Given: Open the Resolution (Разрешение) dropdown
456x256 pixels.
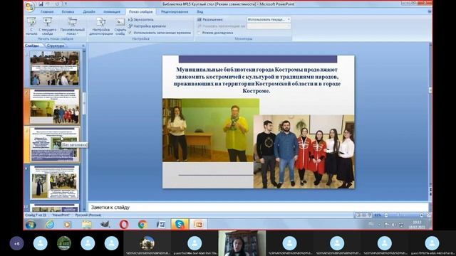Looking at the screenshot, I should tap(269, 19).
